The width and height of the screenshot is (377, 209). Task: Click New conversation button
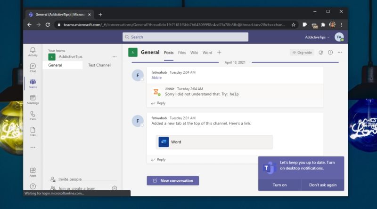tap(173, 181)
